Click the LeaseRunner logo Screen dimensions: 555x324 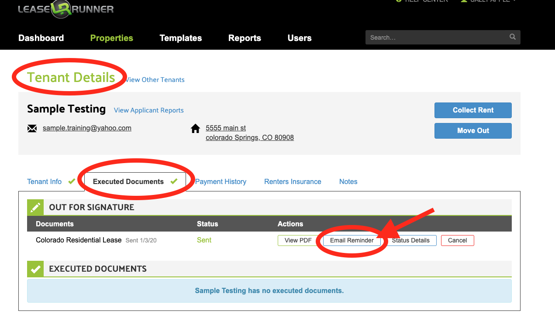click(x=65, y=9)
